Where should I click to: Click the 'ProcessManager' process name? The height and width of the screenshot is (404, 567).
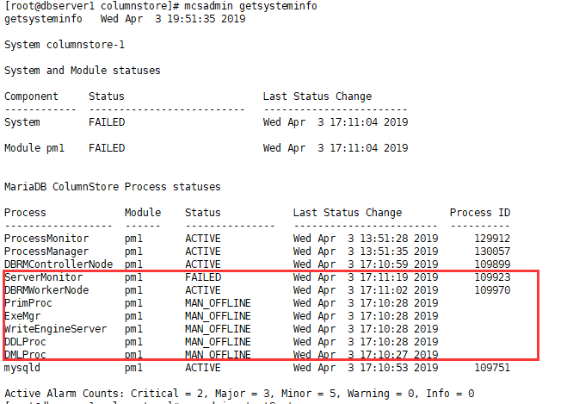pyautogui.click(x=46, y=252)
